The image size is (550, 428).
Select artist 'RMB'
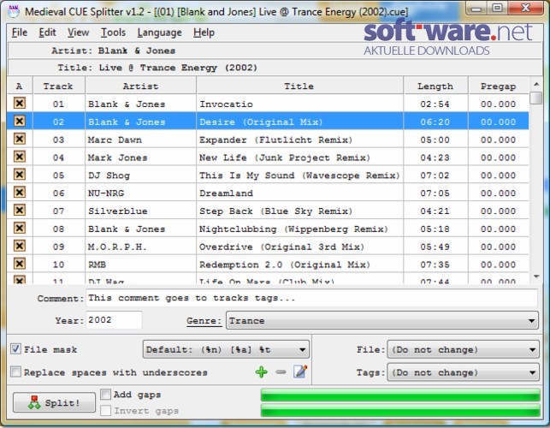pos(98,265)
